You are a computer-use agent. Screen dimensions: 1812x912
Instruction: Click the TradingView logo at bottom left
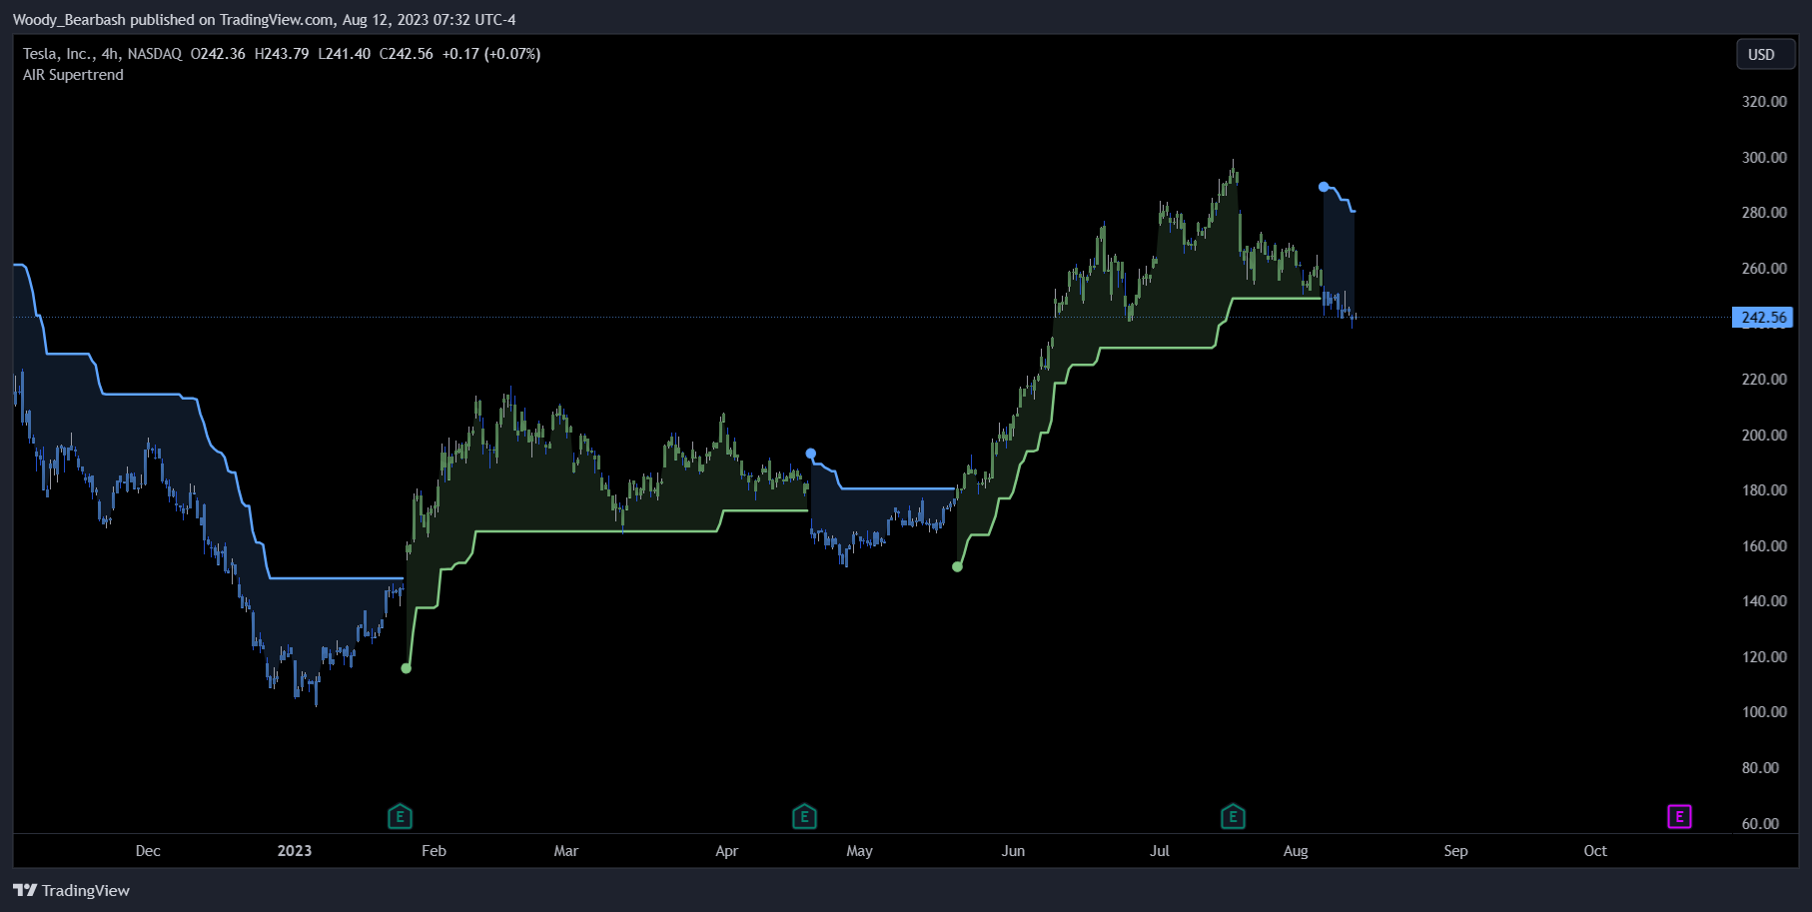pyautogui.click(x=71, y=890)
